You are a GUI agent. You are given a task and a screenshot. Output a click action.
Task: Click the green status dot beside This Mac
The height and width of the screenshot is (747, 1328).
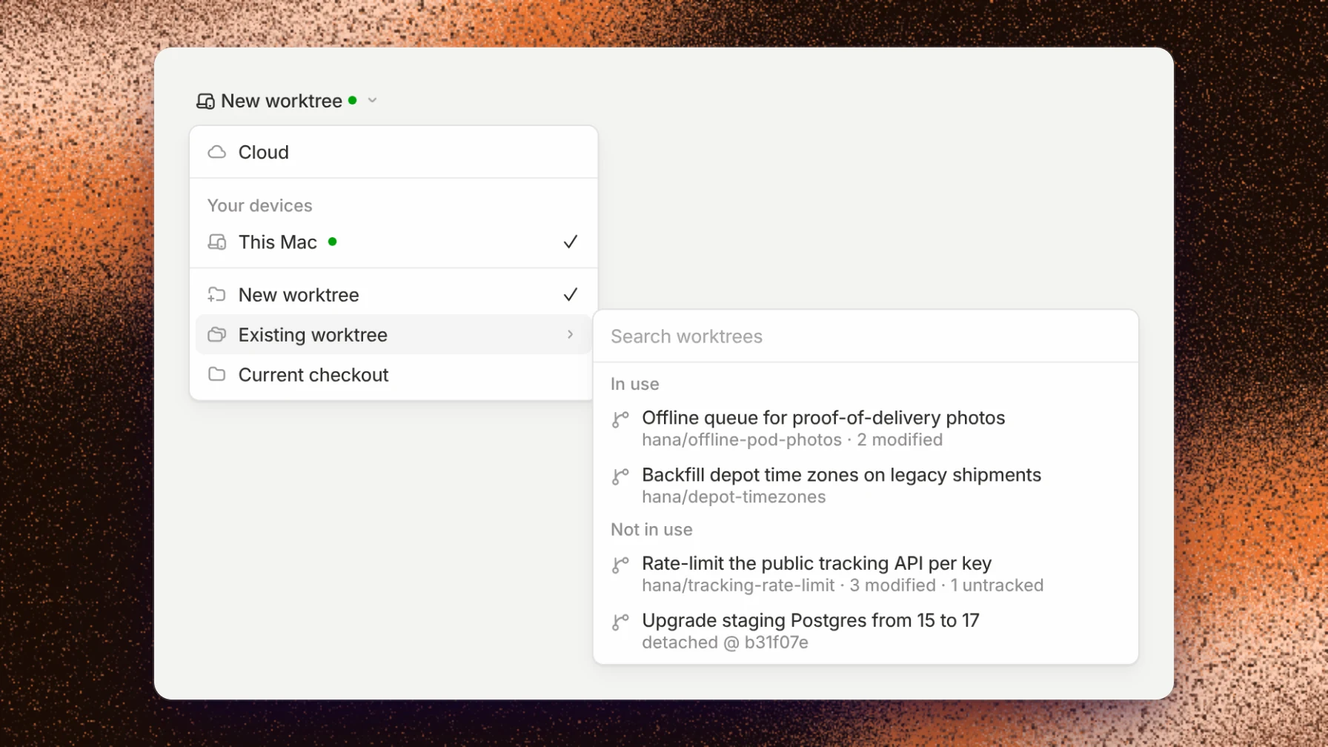tap(333, 242)
